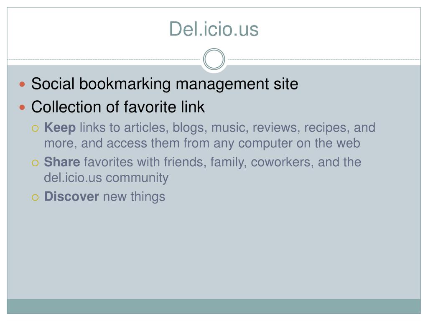Click the word recipes in the Keep bullet
428x321 pixels.
coord(327,128)
